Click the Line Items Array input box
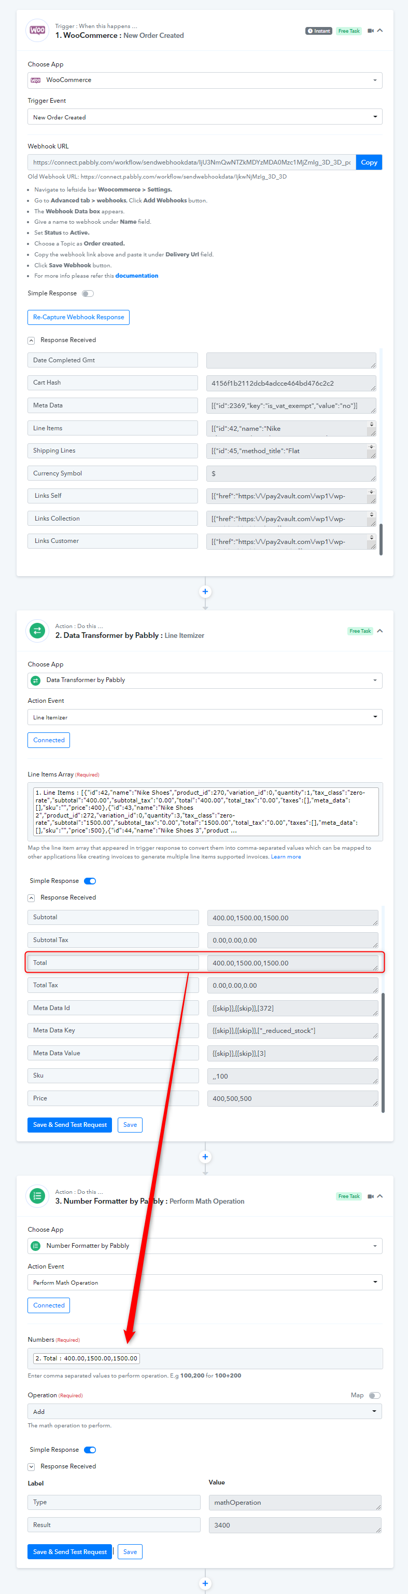Image resolution: width=408 pixels, height=1594 pixels. [x=205, y=812]
